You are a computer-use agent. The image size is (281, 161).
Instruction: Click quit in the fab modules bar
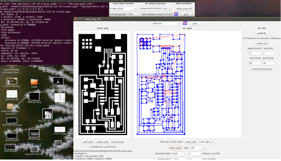click(x=186, y=14)
